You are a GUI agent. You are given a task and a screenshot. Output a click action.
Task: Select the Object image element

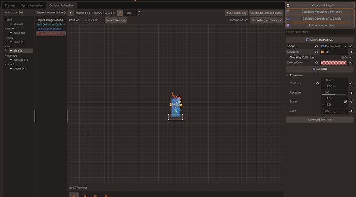point(51,20)
